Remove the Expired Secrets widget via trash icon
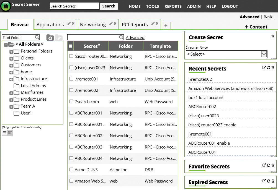 [273, 181]
